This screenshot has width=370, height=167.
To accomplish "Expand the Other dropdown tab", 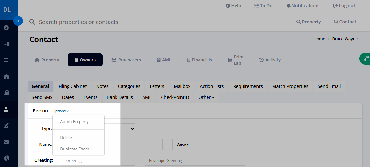I will 207,97.
